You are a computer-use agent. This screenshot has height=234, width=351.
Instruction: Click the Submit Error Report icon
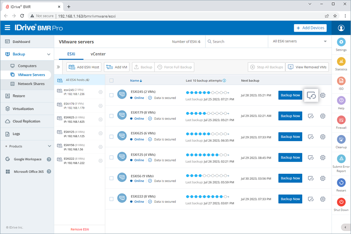pos(341,159)
